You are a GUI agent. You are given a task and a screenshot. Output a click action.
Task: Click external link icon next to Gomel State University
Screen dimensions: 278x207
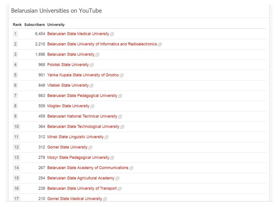coord(90,148)
